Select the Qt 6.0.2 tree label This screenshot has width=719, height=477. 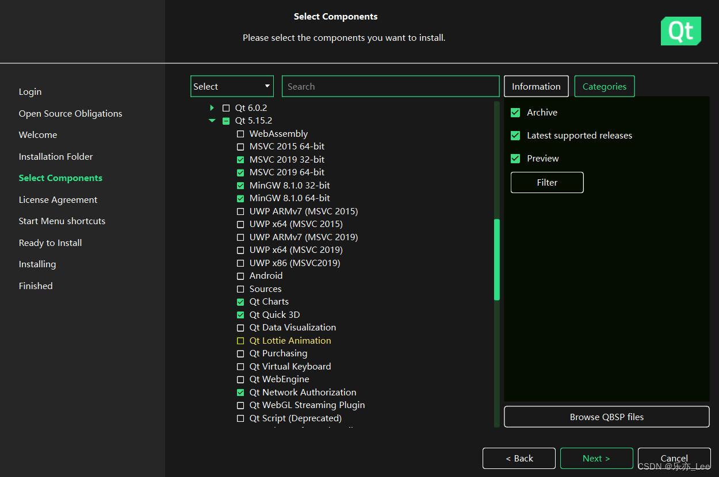click(x=251, y=108)
